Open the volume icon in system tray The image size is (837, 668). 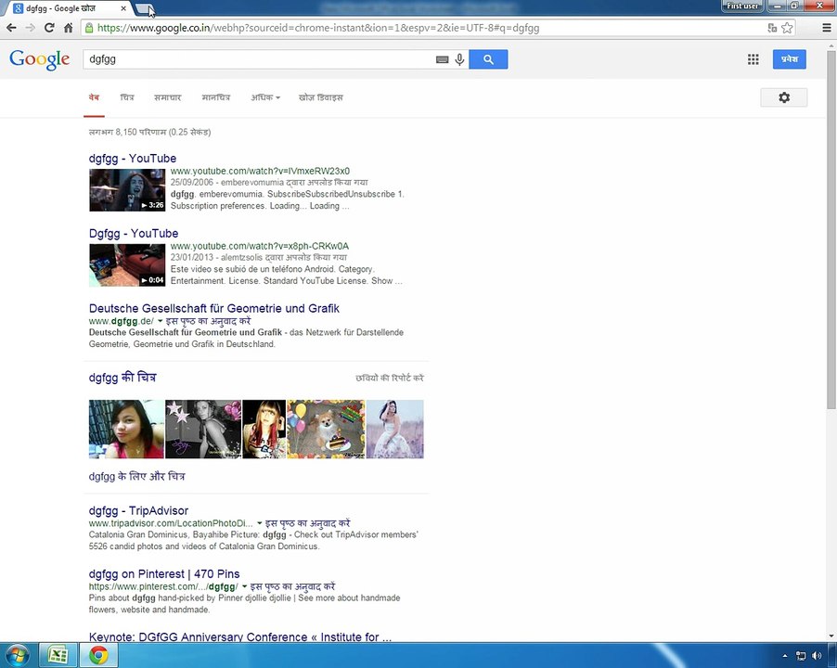click(x=817, y=656)
